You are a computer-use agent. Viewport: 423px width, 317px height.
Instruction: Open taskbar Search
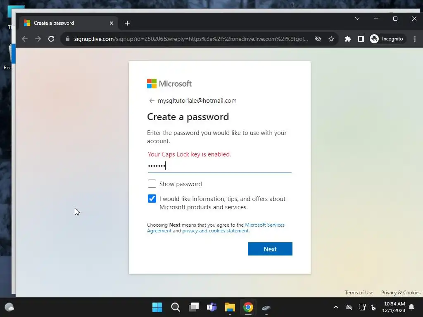point(175,307)
